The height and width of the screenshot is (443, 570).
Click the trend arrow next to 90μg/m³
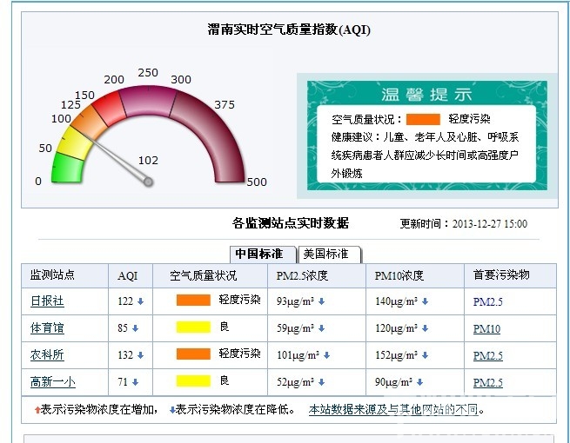tap(420, 382)
